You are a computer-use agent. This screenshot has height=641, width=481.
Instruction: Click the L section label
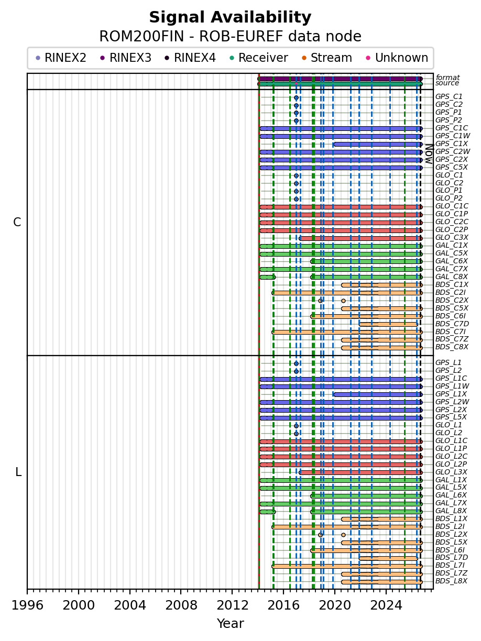coord(18,472)
